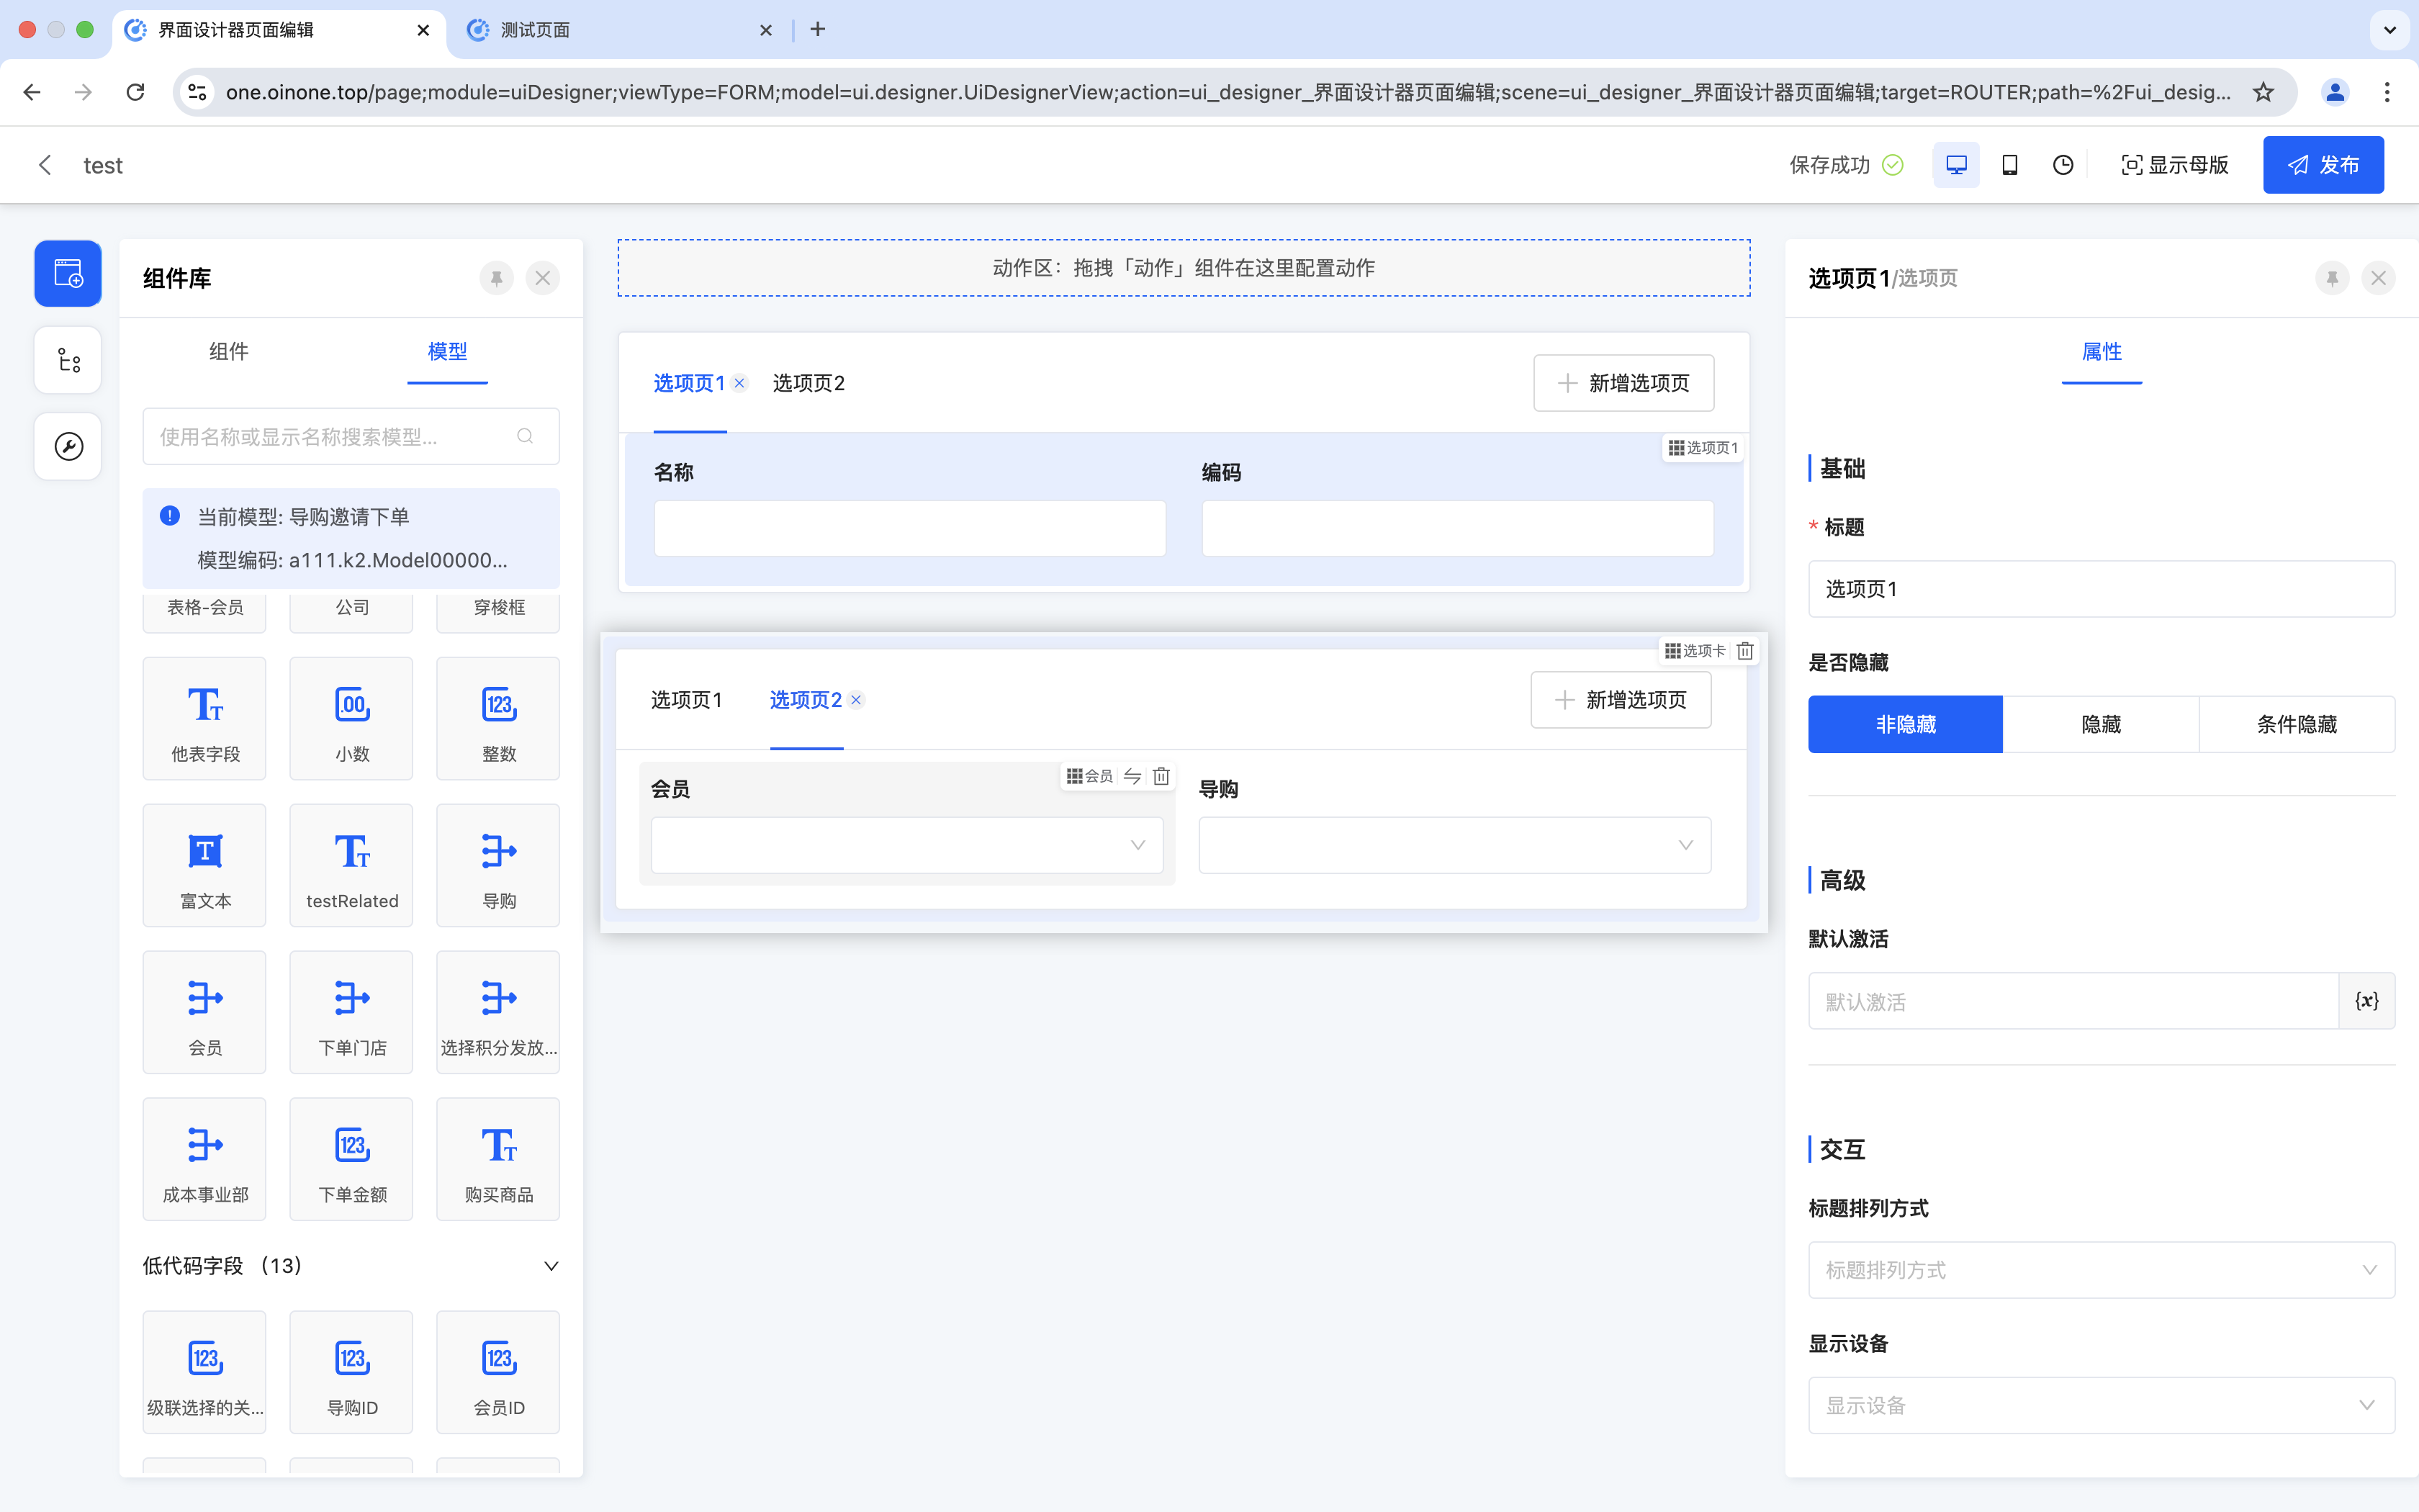This screenshot has height=1512, width=2419.
Task: Pick the 富文本 field component
Action: (205, 866)
